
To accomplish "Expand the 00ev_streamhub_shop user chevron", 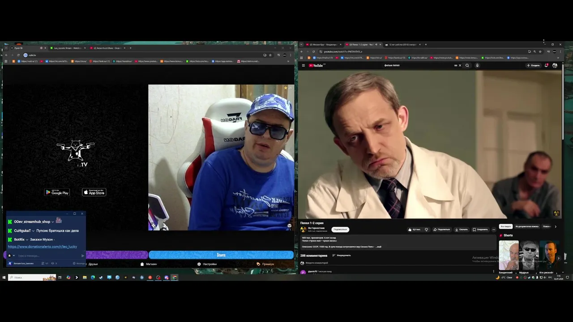I will pos(52,222).
